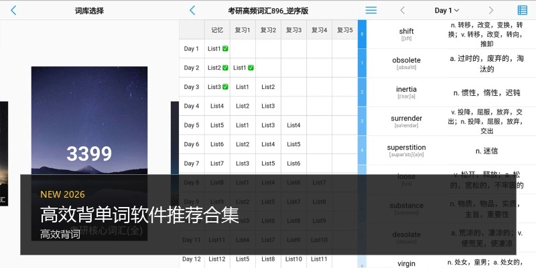The image size is (536, 268).
Task: Jump to index 0 on blue index bar
Action: pyautogui.click(x=362, y=34)
